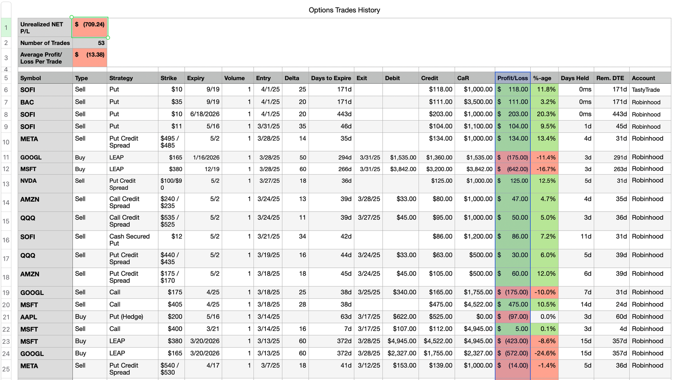Click the '12/19' expiry cell
The image size is (673, 380).
pyautogui.click(x=203, y=169)
